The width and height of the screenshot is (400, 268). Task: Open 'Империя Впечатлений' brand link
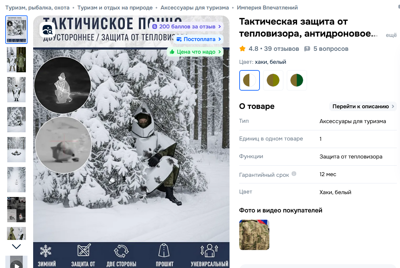pyautogui.click(x=267, y=8)
